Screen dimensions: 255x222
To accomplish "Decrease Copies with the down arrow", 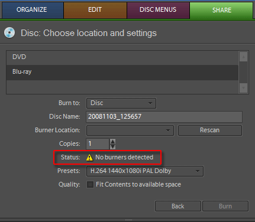I will [x=112, y=147].
